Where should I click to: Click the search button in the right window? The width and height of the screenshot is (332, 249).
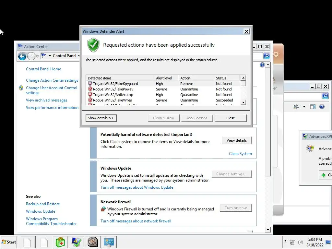point(325,96)
